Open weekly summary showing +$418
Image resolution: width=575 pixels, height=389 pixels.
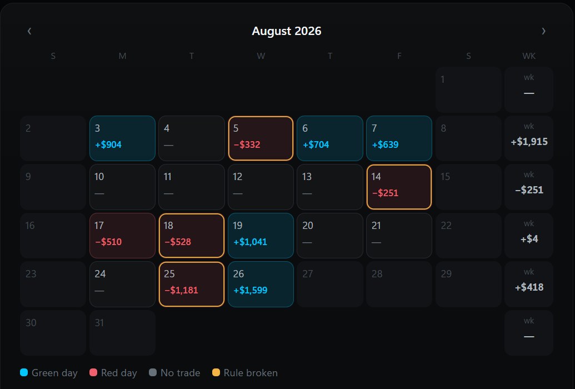pos(529,284)
